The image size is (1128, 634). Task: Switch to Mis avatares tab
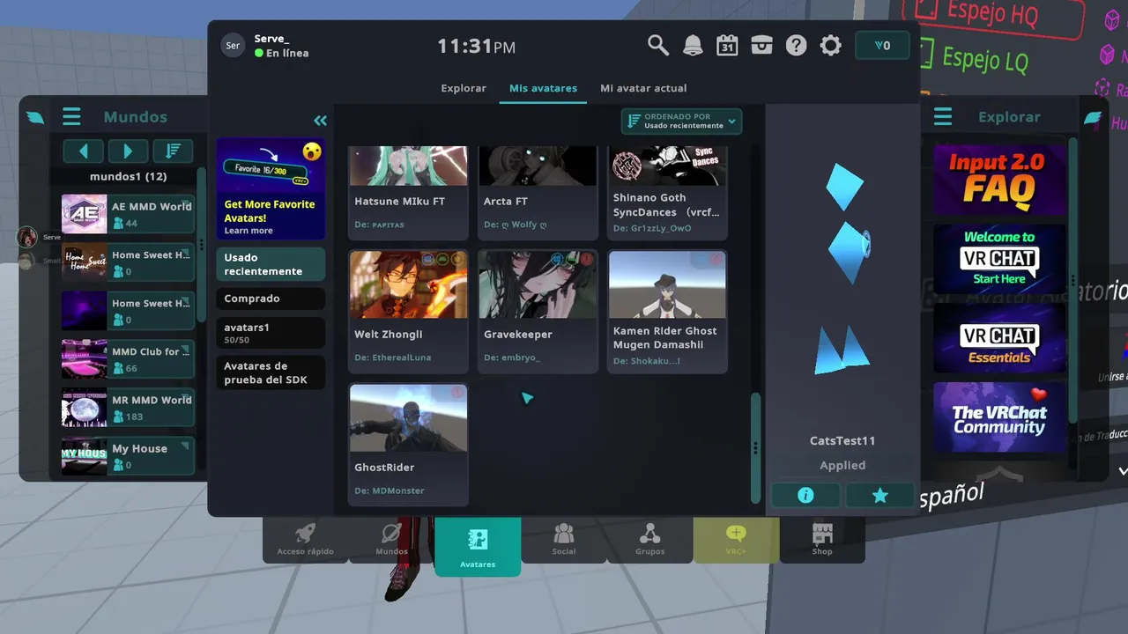[x=543, y=88]
